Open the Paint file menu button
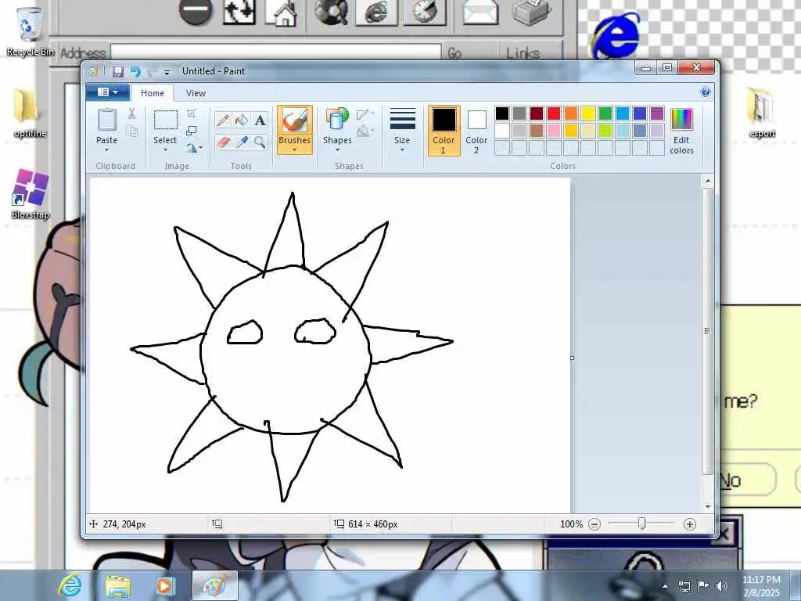 click(107, 92)
